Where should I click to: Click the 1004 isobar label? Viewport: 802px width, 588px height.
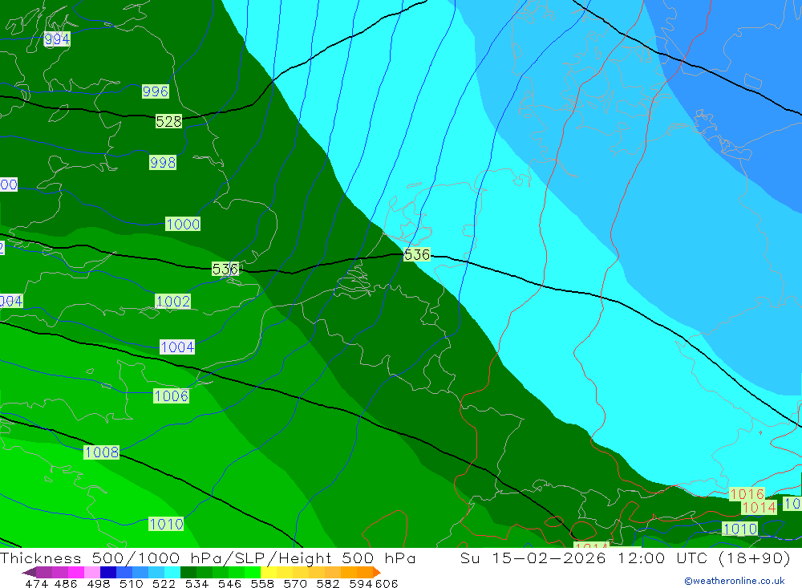pyautogui.click(x=177, y=347)
